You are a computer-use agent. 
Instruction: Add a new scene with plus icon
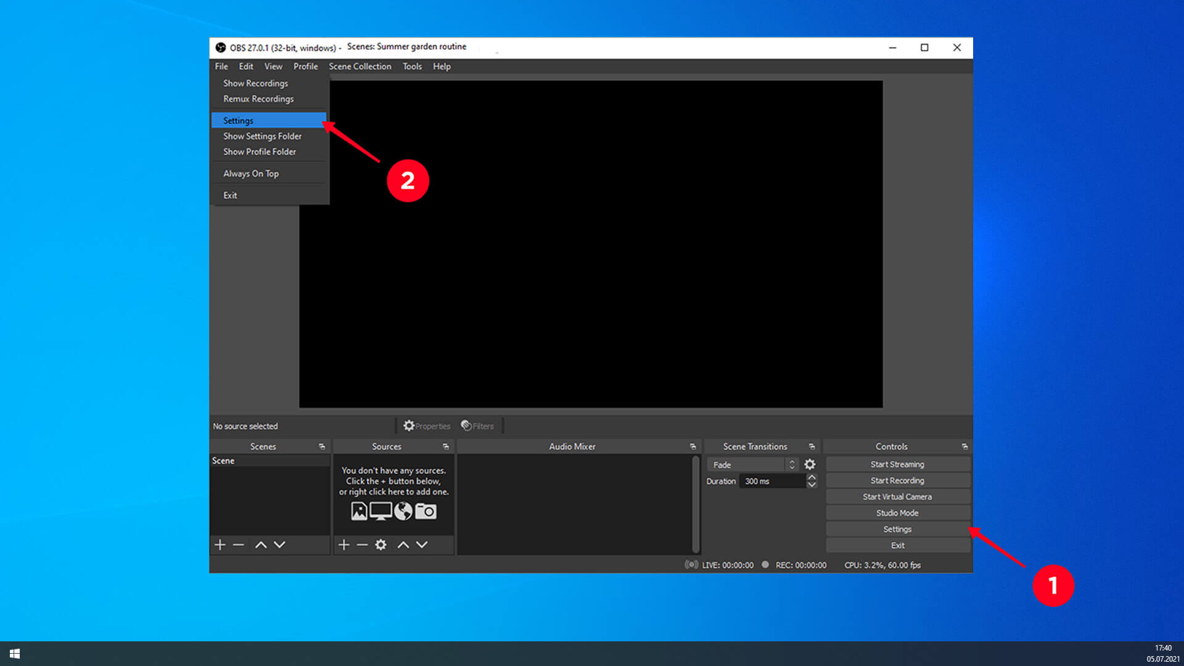click(x=220, y=545)
